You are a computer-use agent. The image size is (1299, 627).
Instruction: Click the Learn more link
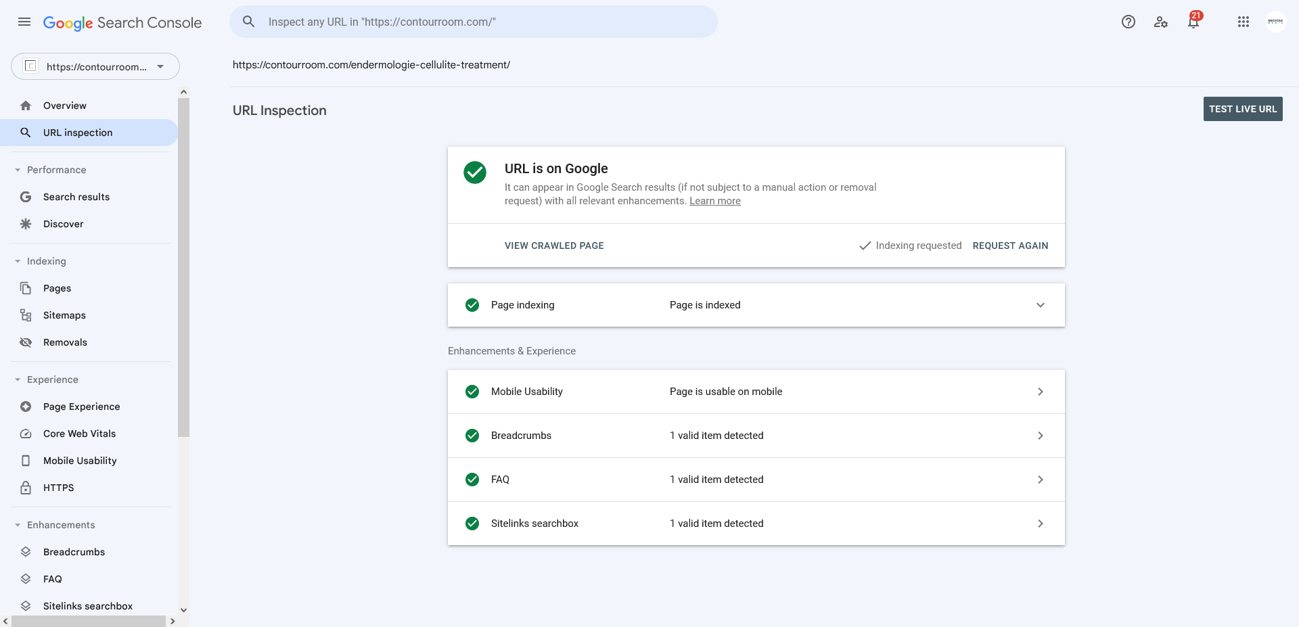pos(715,201)
